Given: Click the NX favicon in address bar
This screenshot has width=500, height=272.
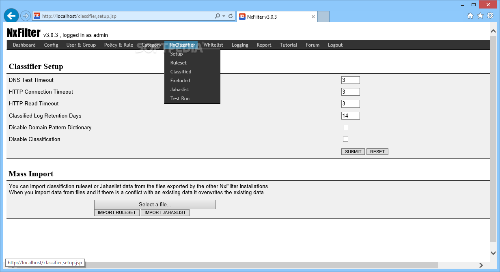Looking at the screenshot, I should (x=37, y=16).
